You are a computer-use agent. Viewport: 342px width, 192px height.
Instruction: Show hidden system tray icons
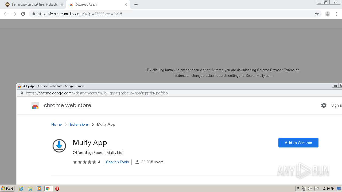tap(298, 189)
